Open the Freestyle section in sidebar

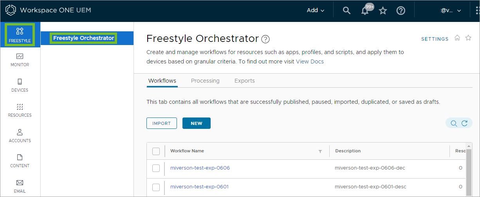(20, 34)
